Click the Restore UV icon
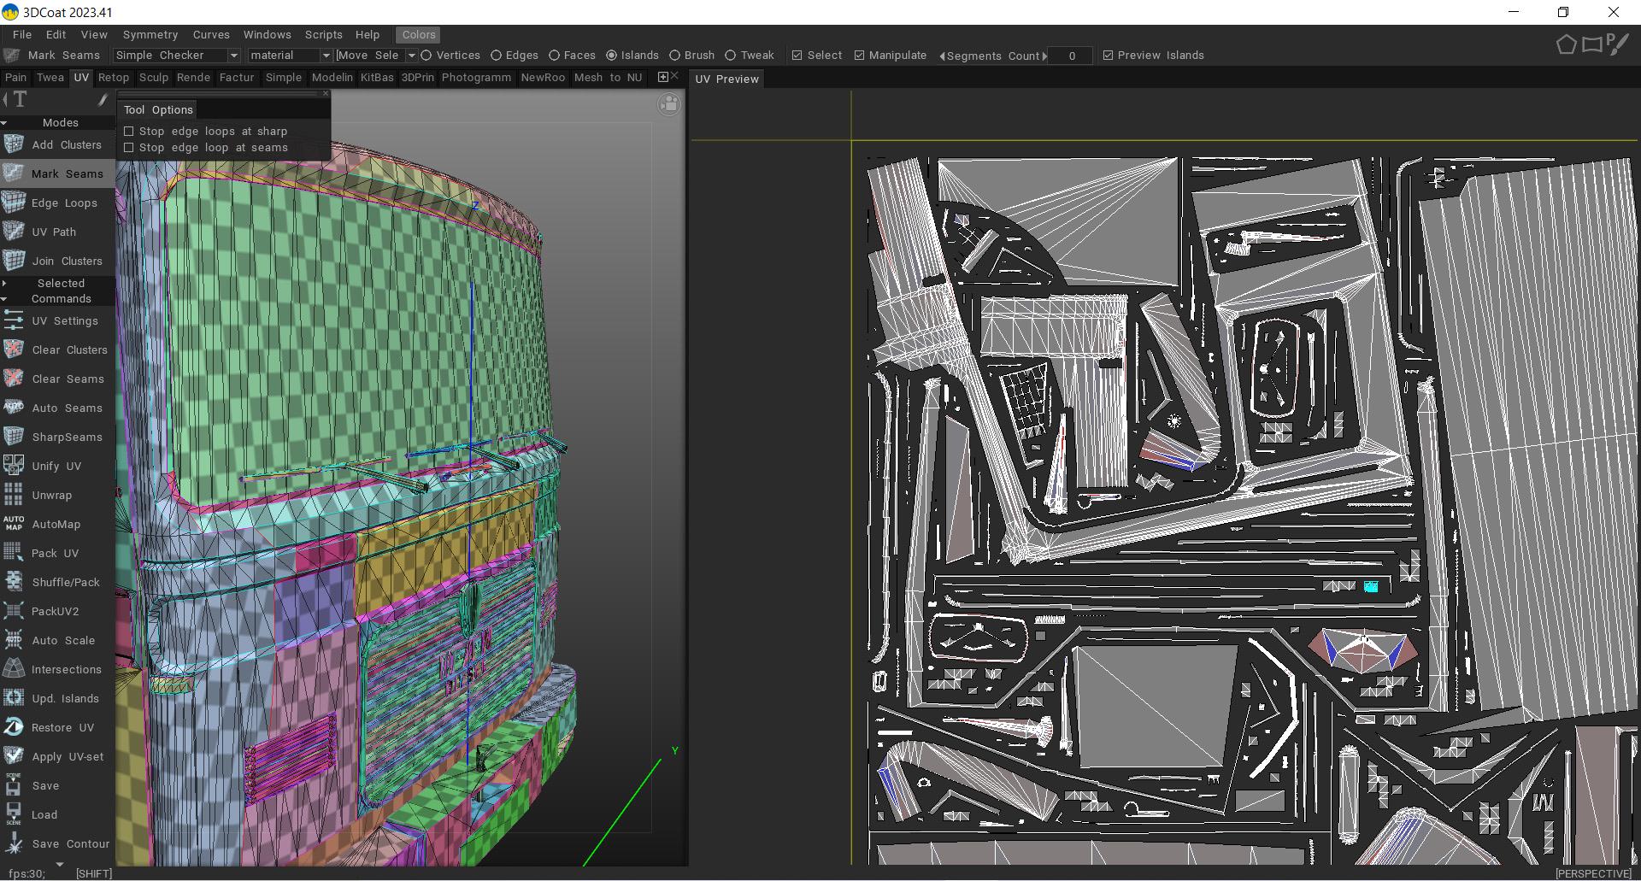Viewport: 1641px width, 881px height. (14, 727)
